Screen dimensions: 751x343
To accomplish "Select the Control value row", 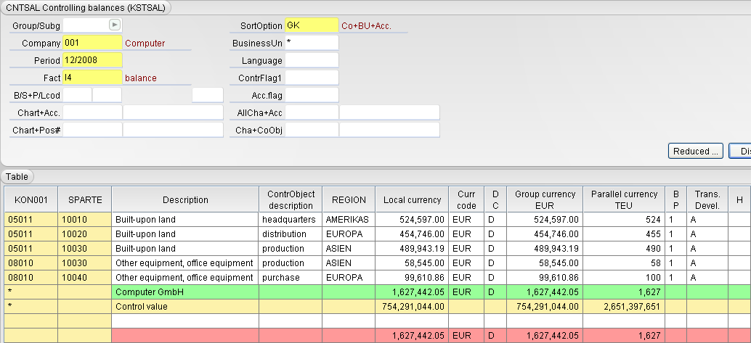I will 378,306.
